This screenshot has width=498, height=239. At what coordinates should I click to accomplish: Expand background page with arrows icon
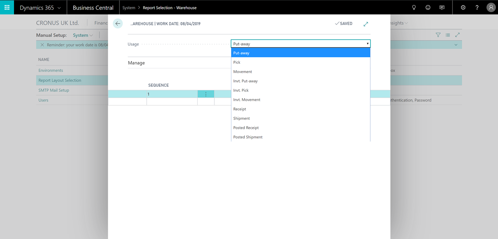(458, 35)
